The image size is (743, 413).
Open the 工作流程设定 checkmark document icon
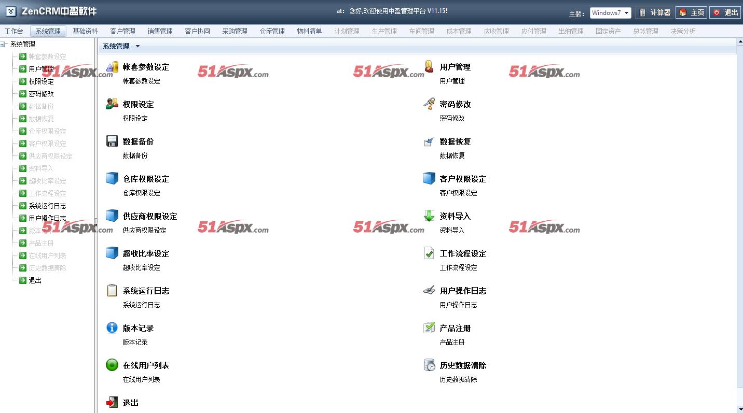tap(429, 253)
